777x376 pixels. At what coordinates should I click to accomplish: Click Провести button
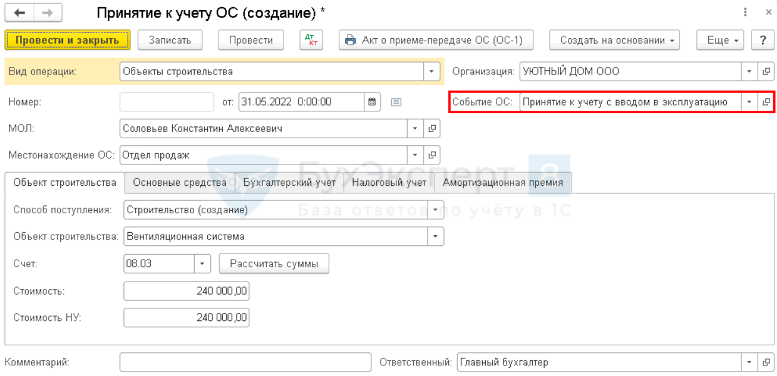250,40
